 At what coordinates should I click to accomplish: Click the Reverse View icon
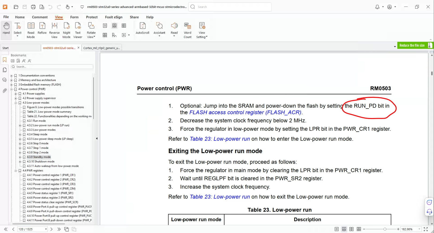click(x=54, y=30)
